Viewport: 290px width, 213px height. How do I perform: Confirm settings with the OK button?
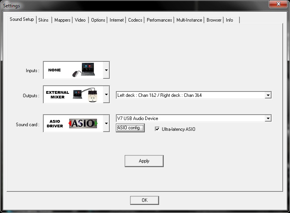pos(144,200)
